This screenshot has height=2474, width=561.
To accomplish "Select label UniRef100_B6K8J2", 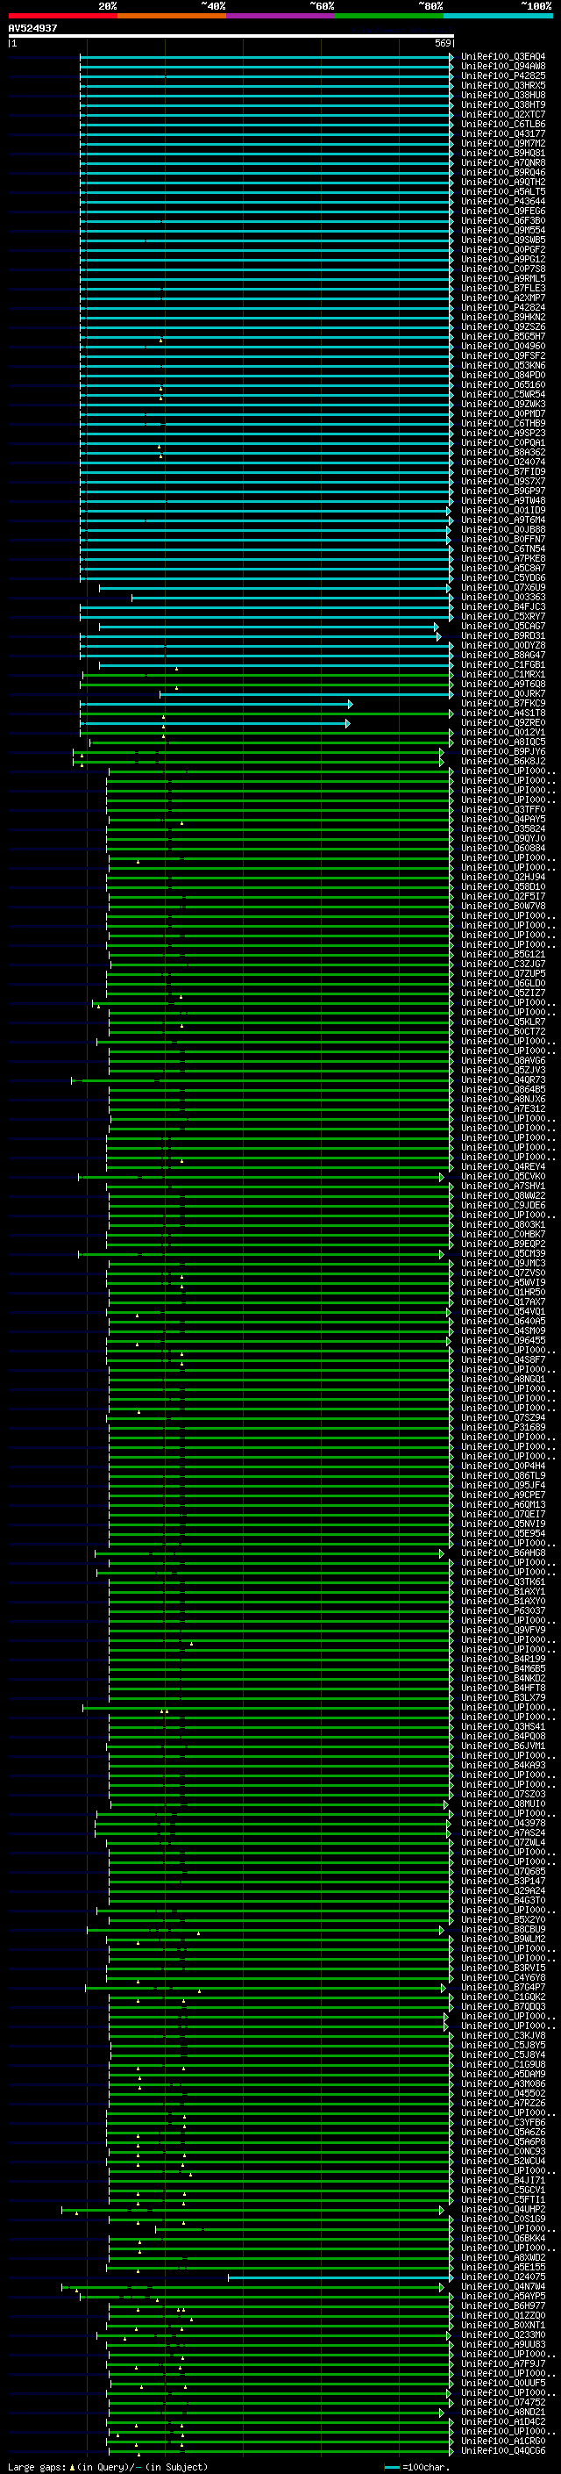I will (502, 762).
